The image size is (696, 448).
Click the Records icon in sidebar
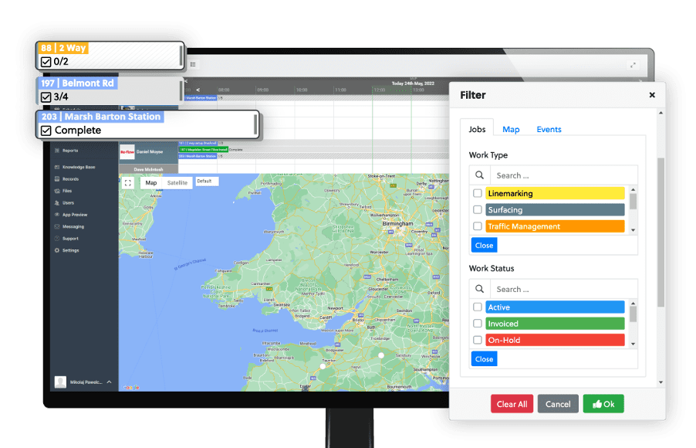57,179
